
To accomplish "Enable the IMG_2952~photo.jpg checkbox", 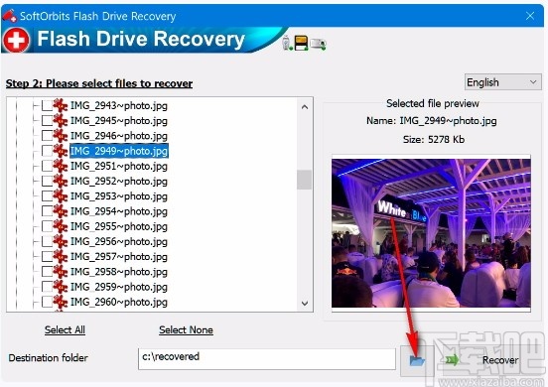I will coord(47,181).
